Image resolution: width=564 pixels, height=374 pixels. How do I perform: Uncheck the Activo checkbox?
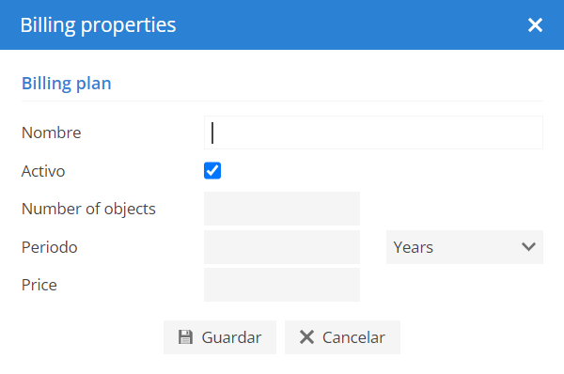(212, 170)
